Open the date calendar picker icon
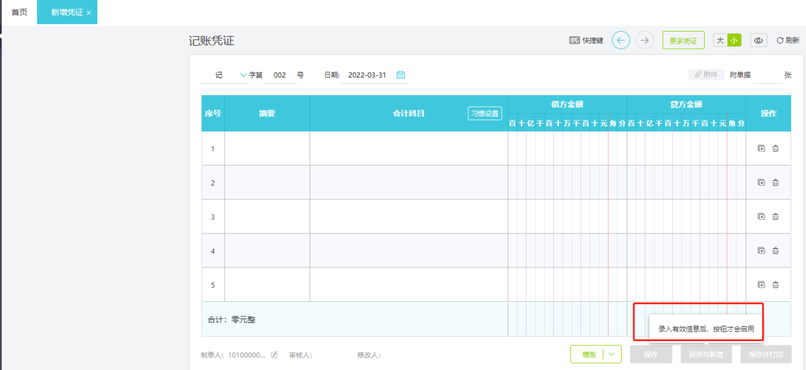 400,75
